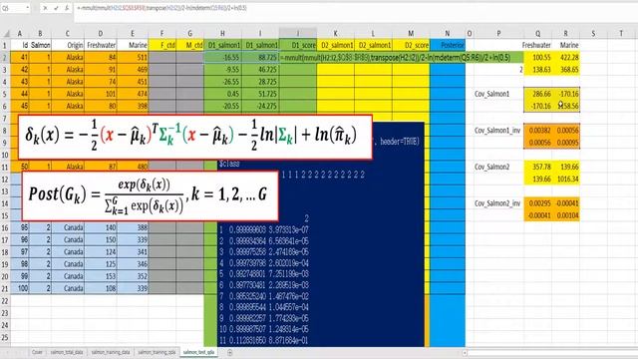This screenshot has height=359, width=638.
Task: Click "Freshwater" header cell in column D
Action: point(100,45)
